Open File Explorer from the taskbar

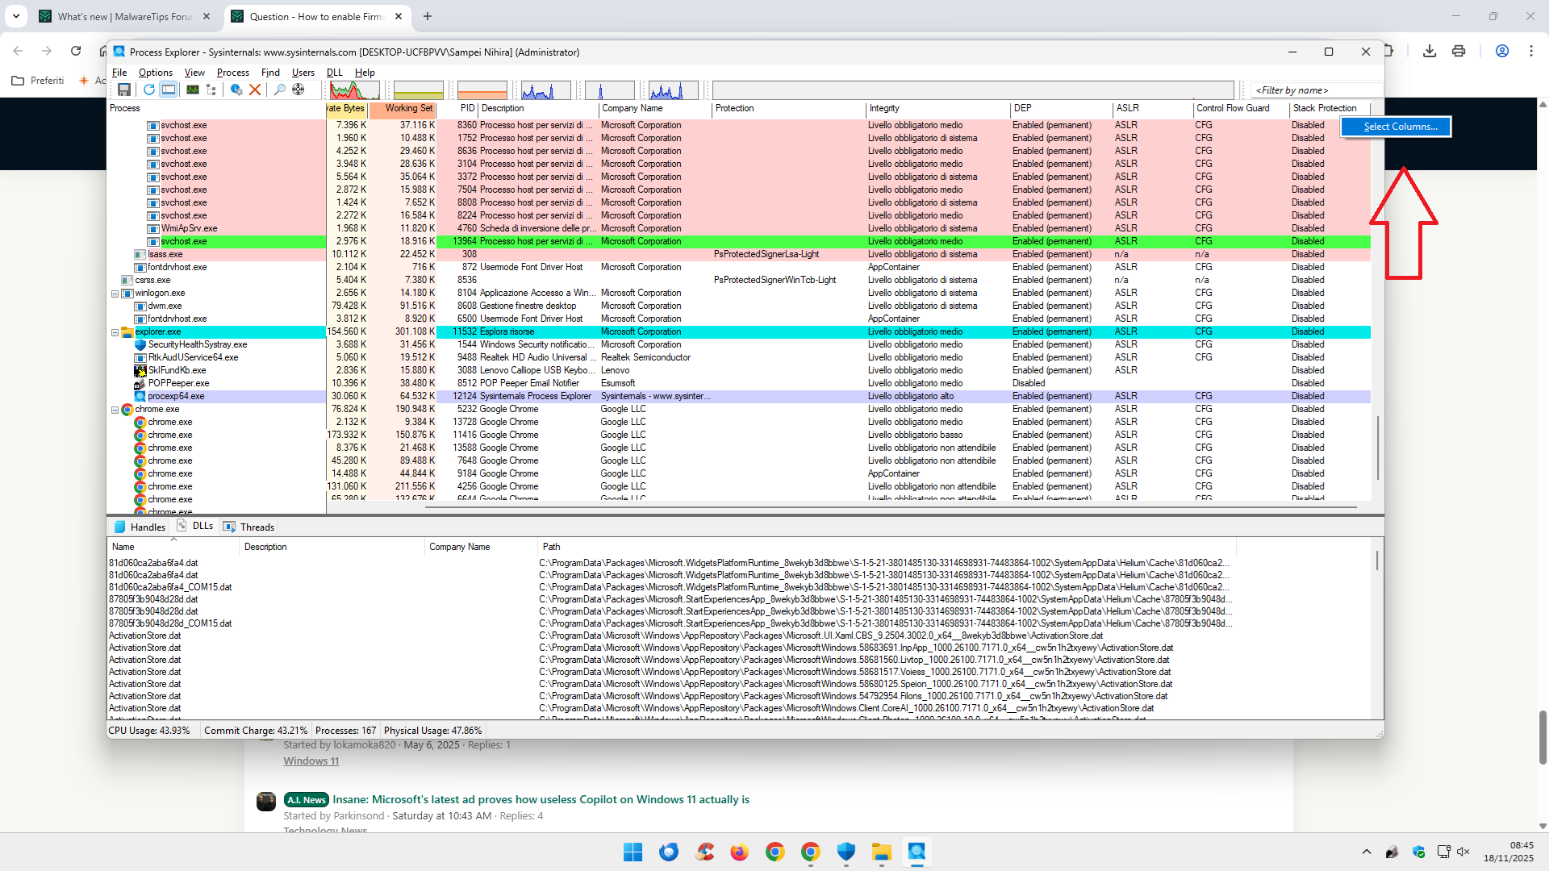881,852
